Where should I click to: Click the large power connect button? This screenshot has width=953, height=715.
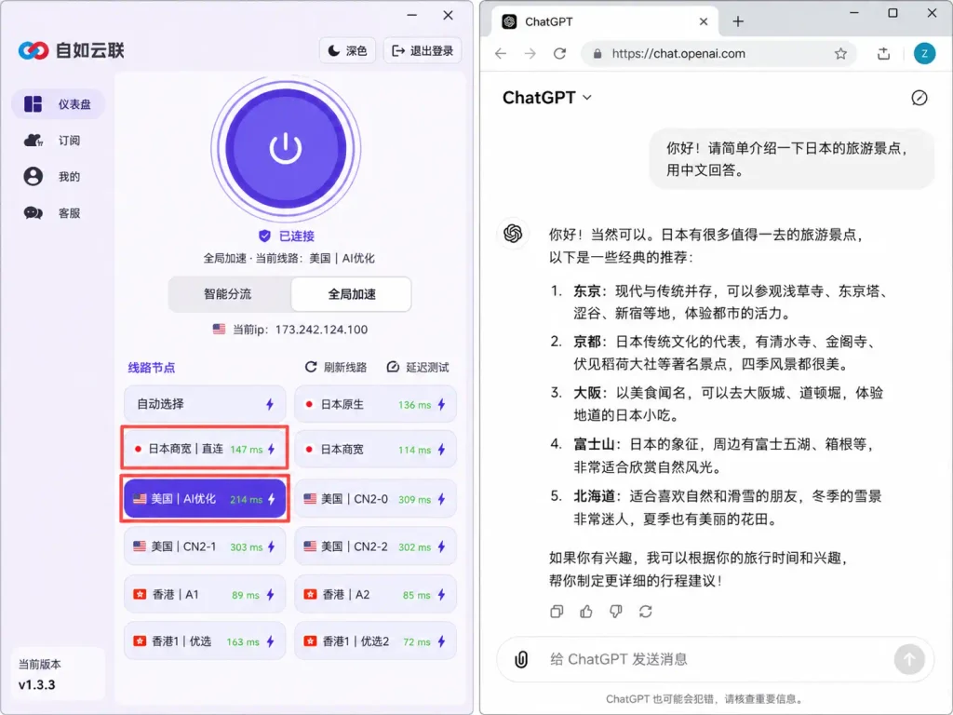click(x=286, y=149)
